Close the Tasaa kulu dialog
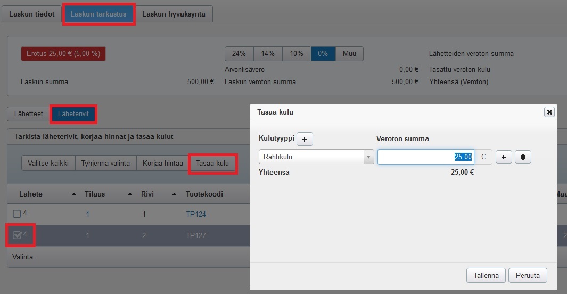This screenshot has width=567, height=294. (549, 112)
